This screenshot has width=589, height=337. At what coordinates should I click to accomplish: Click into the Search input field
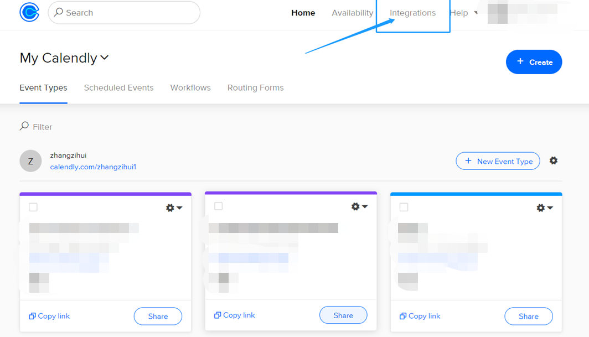pos(124,13)
